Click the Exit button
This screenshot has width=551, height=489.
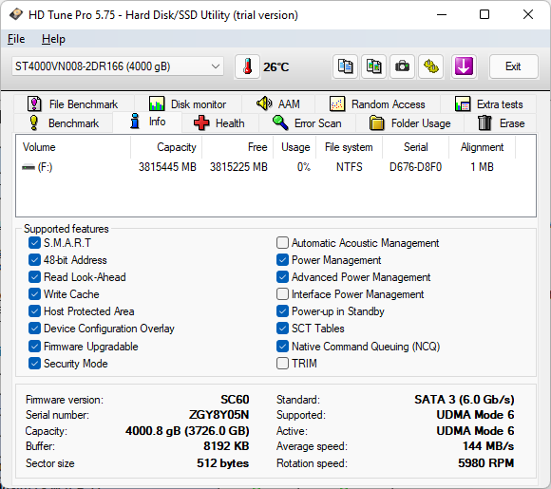[x=513, y=66]
